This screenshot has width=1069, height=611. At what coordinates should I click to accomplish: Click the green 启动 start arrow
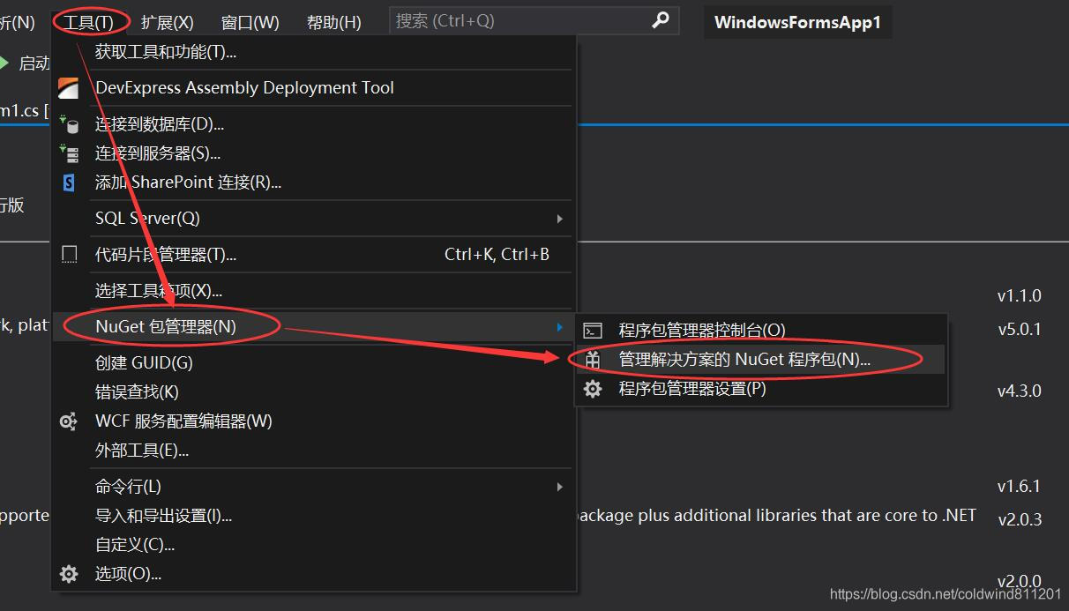4,63
